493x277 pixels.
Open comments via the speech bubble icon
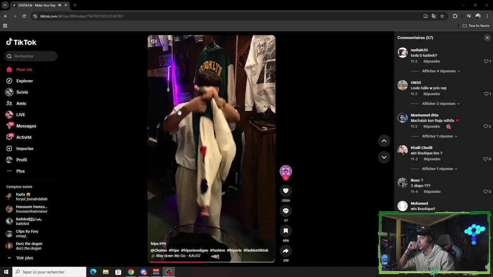tap(286, 210)
